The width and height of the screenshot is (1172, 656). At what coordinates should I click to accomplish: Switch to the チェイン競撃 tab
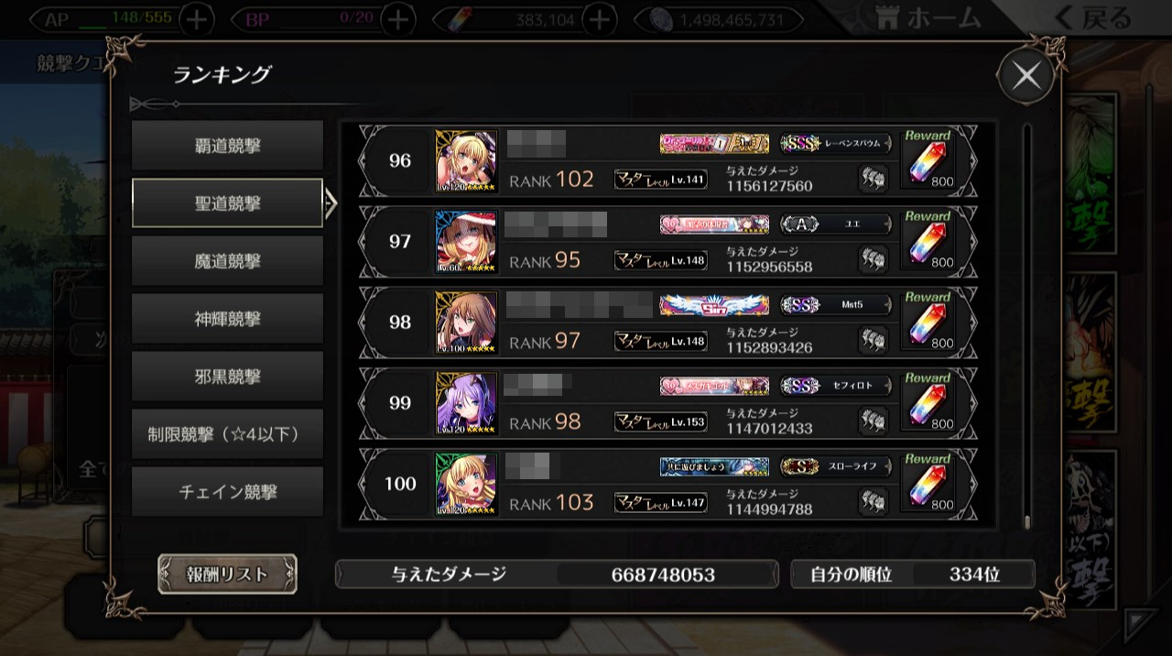pos(227,492)
